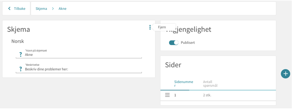Toggle the Publisert switch
The width and height of the screenshot is (292, 110).
(174, 43)
